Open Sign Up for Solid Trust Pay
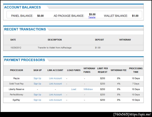This screenshot has height=117, width=152. tap(37, 84)
